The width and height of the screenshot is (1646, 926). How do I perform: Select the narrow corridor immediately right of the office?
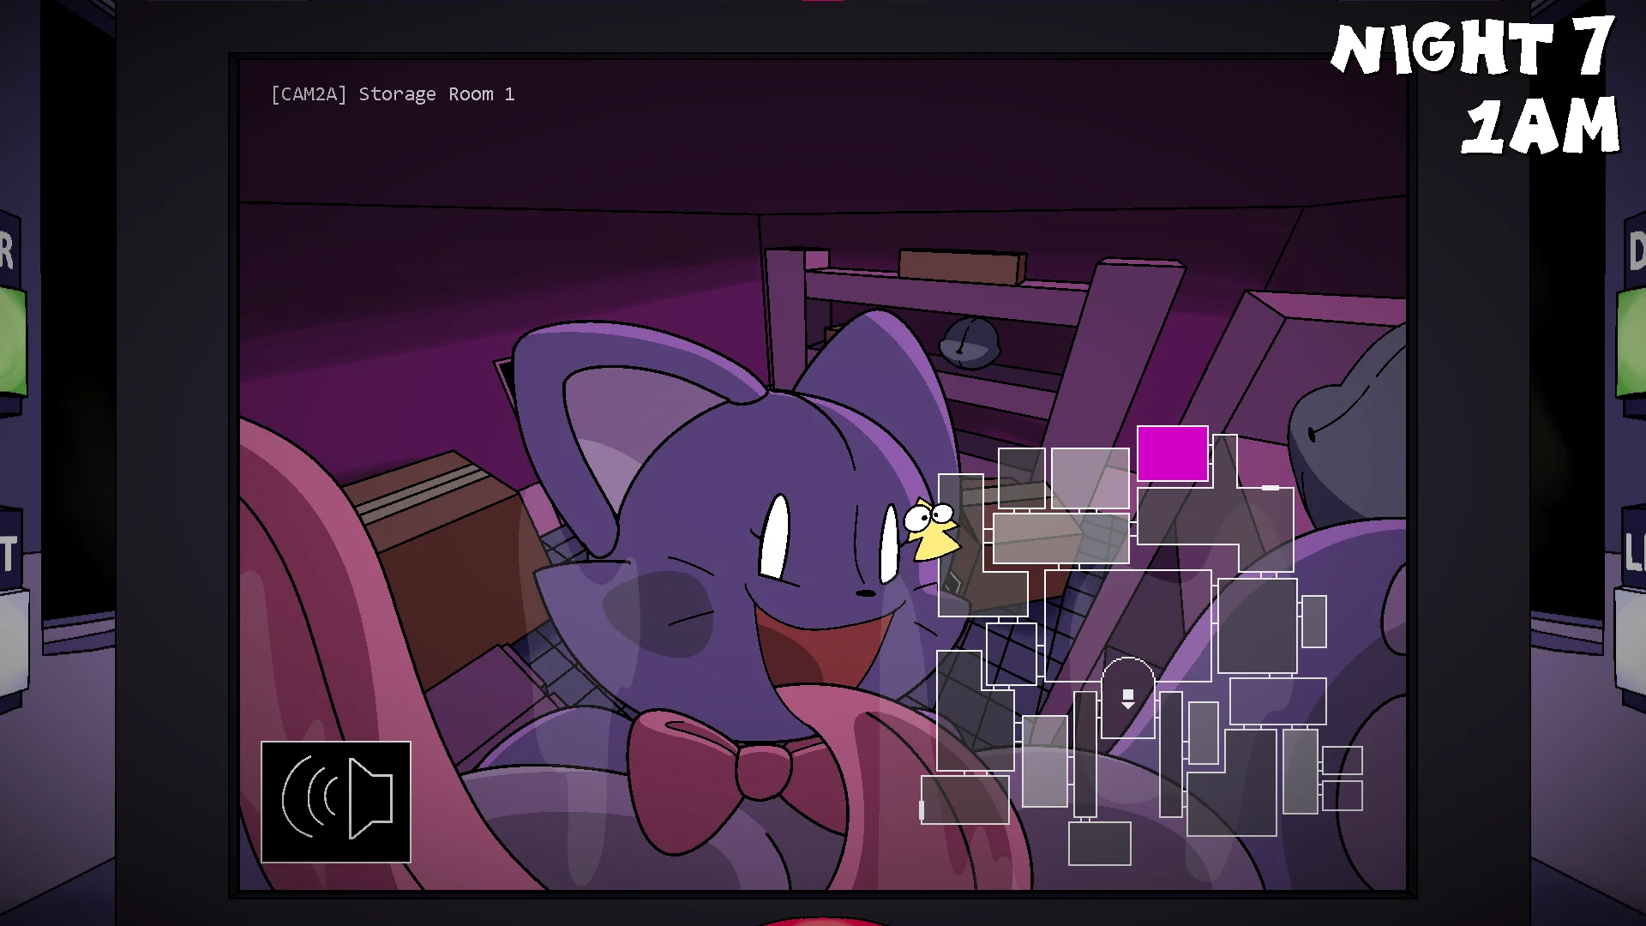coord(1170,754)
